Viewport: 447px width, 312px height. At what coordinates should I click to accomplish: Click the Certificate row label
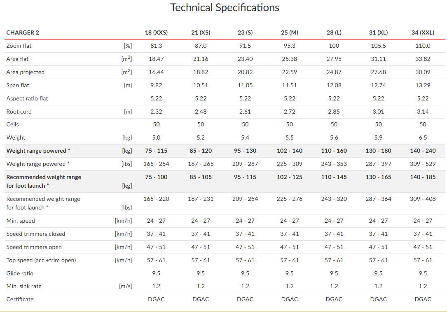20,299
